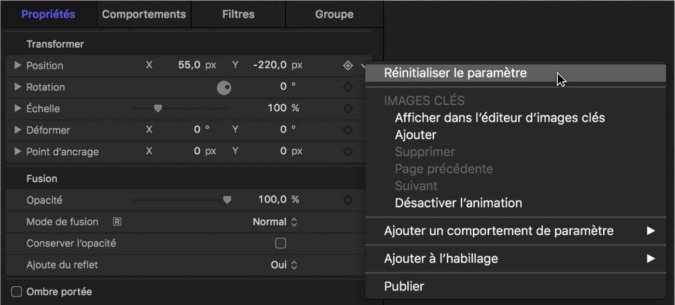Click the Point d'ancrage keyframe diamond

[x=347, y=151]
